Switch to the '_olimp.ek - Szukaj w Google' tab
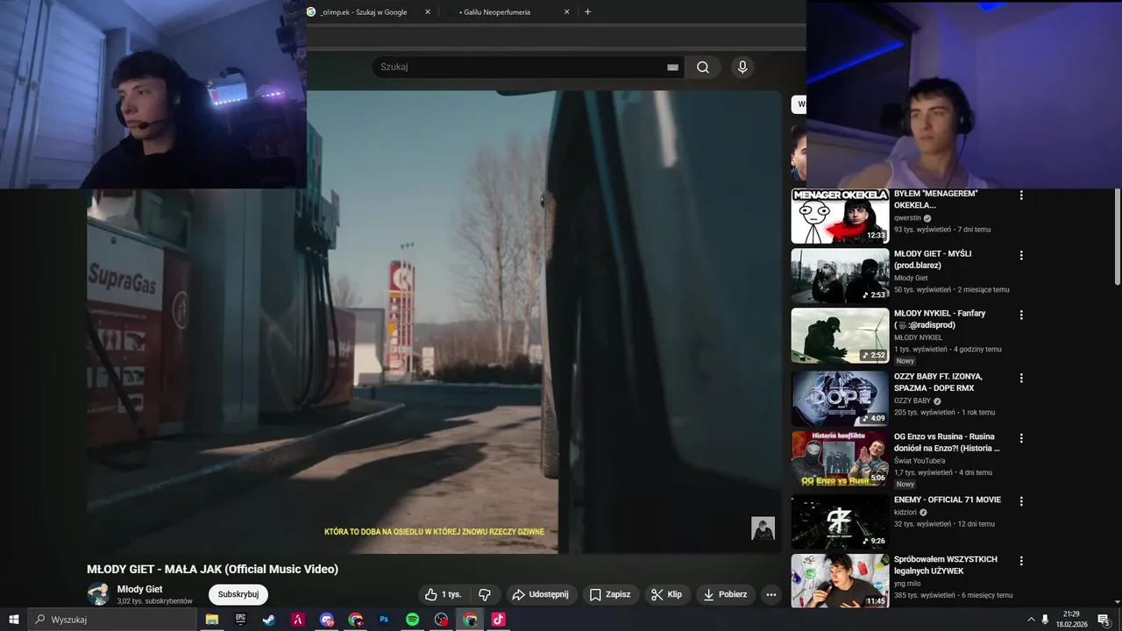Viewport: 1122px width, 631px height. [x=363, y=12]
